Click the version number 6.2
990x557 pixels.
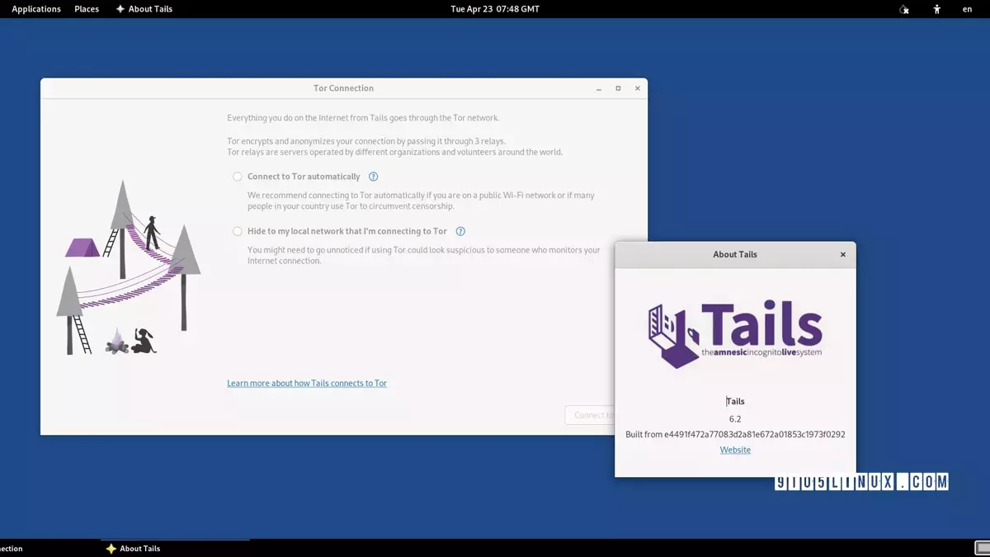coord(735,419)
